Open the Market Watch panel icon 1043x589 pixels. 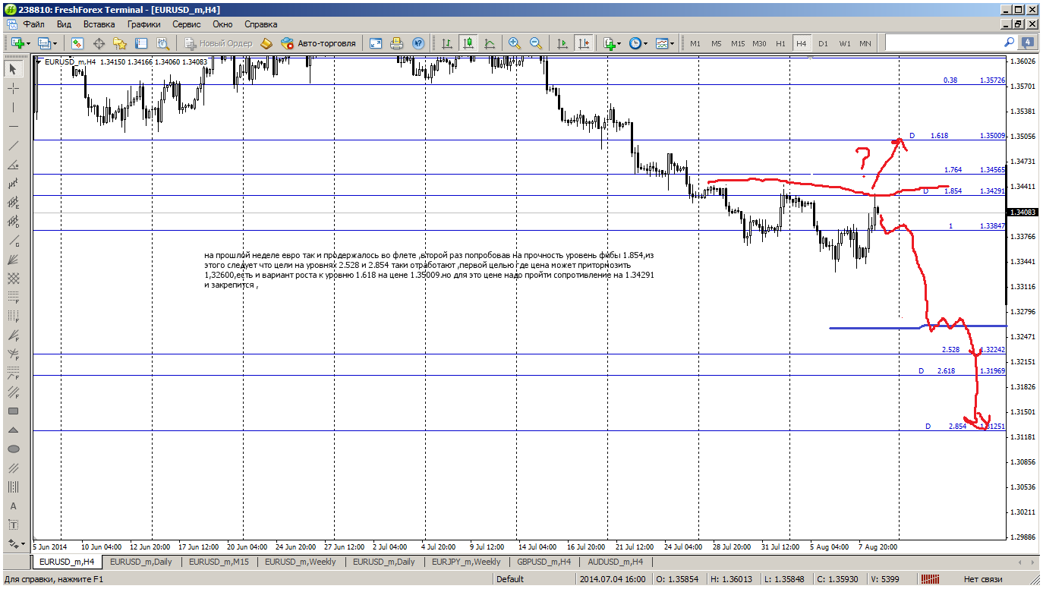pos(77,43)
